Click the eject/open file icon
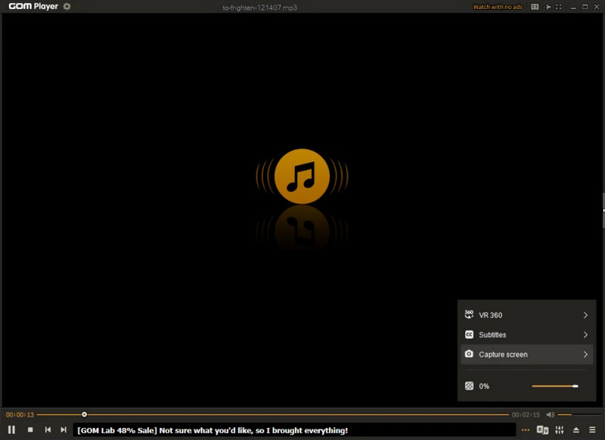 576,429
